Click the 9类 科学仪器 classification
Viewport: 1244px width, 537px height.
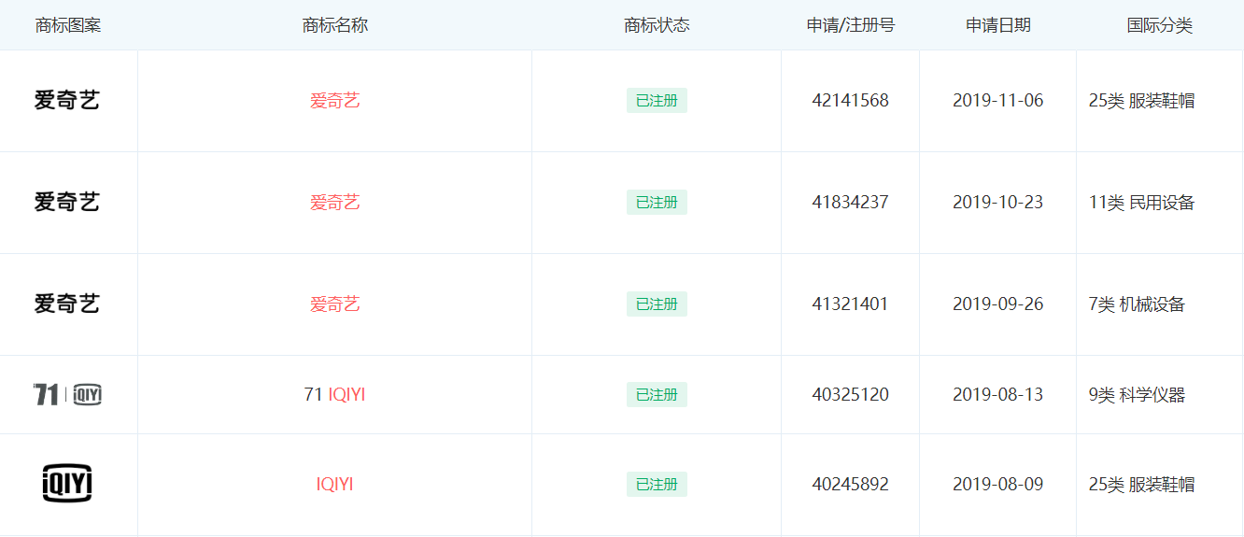[x=1138, y=395]
